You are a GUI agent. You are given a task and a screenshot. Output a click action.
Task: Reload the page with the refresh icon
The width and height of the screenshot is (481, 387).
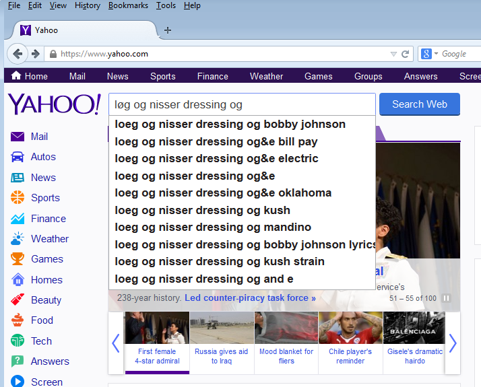(x=406, y=55)
